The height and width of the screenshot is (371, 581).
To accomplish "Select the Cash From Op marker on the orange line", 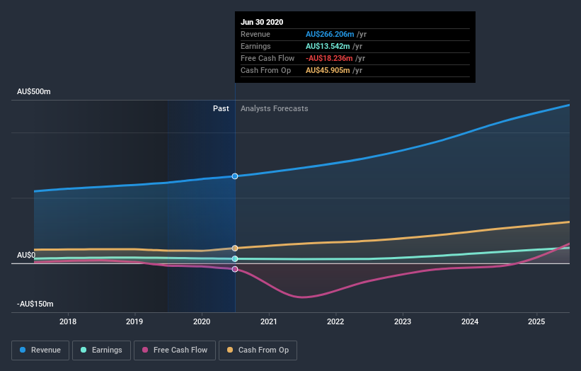I will click(235, 248).
